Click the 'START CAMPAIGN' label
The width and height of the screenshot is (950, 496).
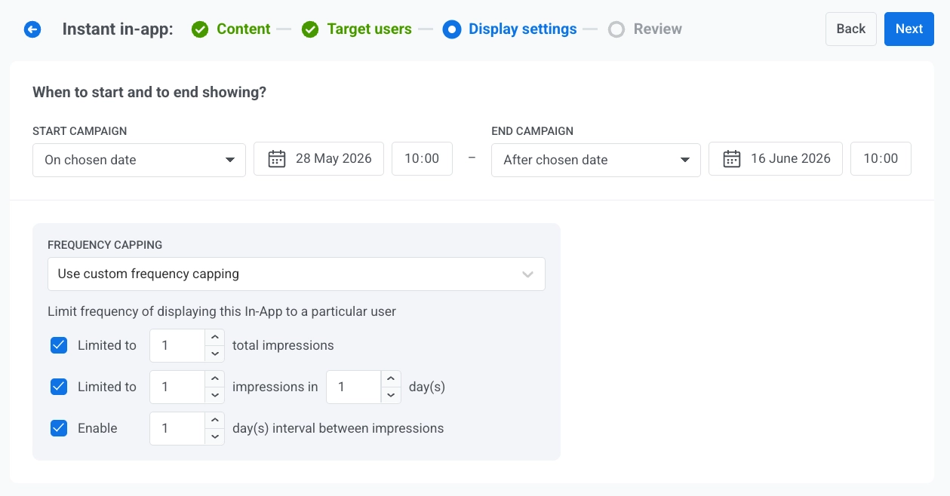(80, 131)
